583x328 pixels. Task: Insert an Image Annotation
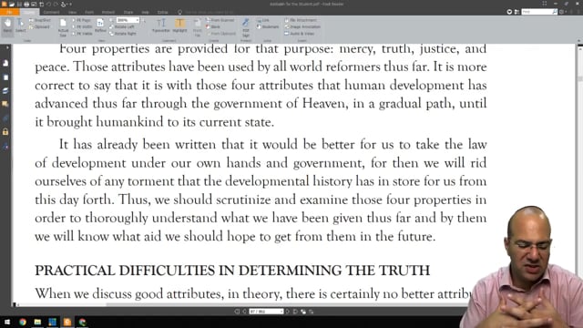[302, 26]
